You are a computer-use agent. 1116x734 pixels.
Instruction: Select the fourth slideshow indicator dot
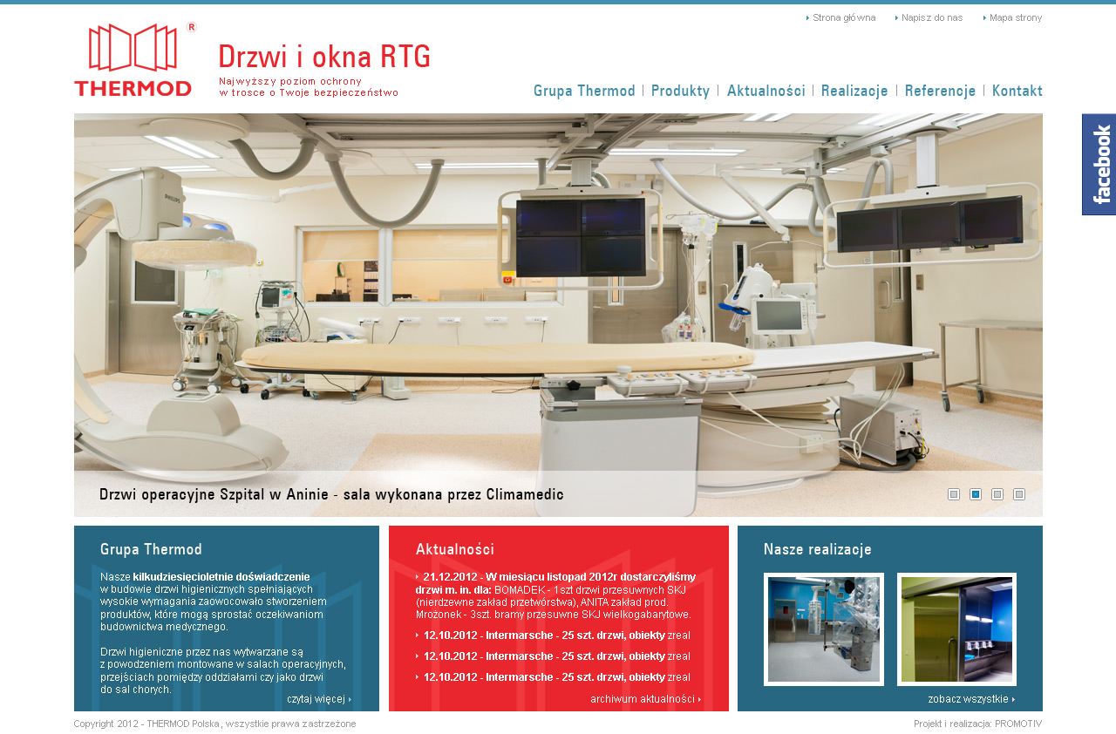[1019, 494]
